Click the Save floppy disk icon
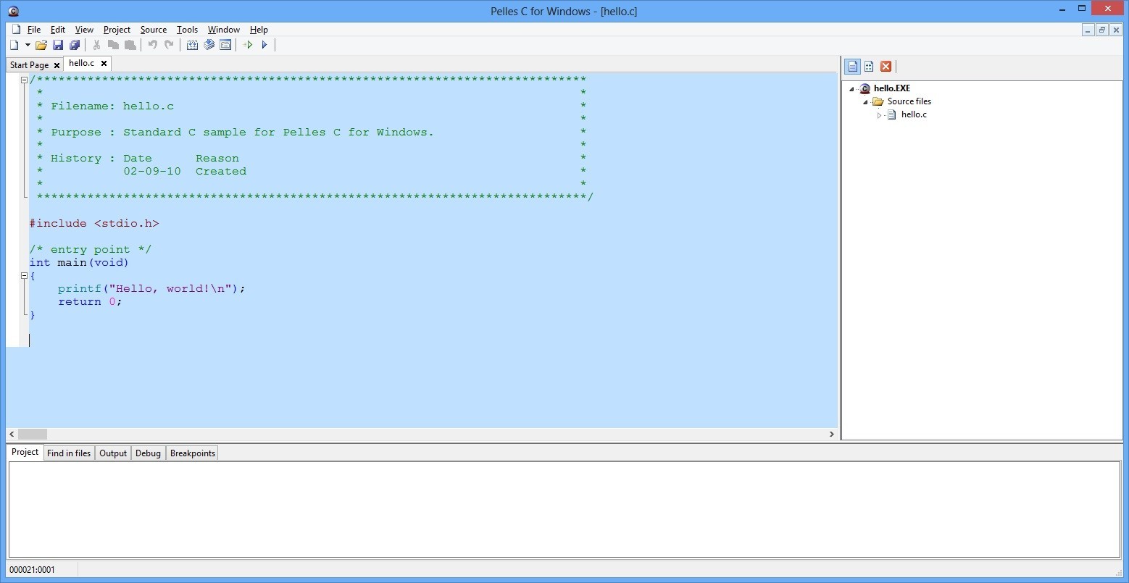The height and width of the screenshot is (583, 1129). [x=58, y=45]
